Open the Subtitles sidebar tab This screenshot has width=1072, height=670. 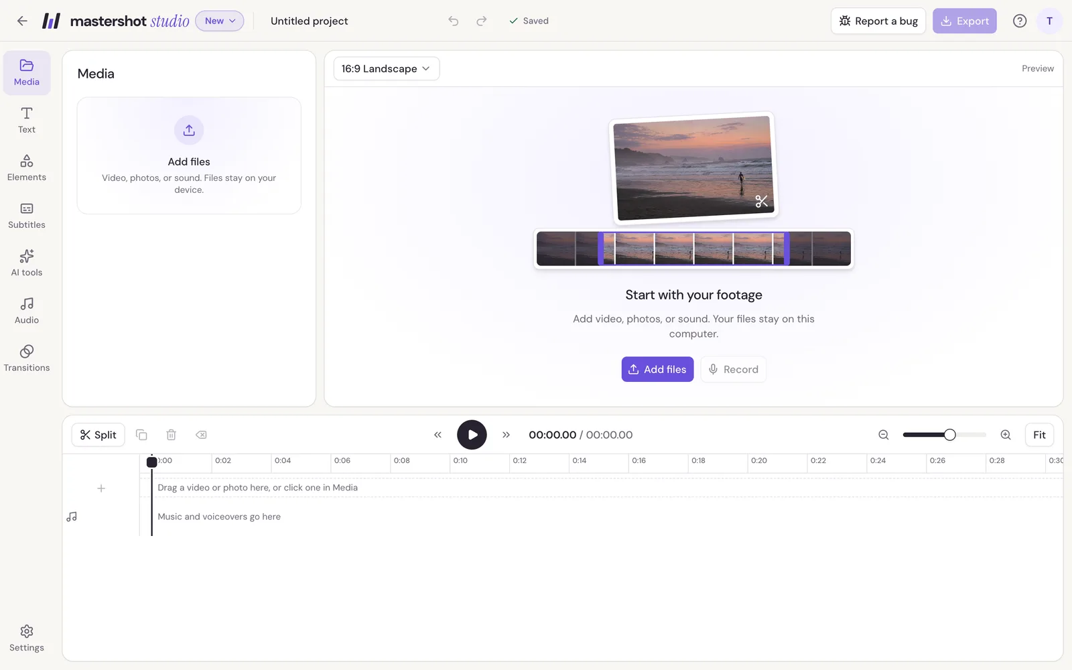[27, 216]
